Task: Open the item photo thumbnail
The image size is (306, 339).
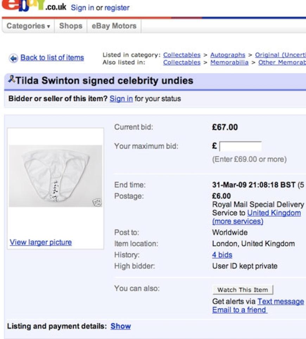Action: (56, 176)
